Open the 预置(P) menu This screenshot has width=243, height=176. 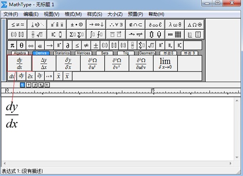(136, 14)
